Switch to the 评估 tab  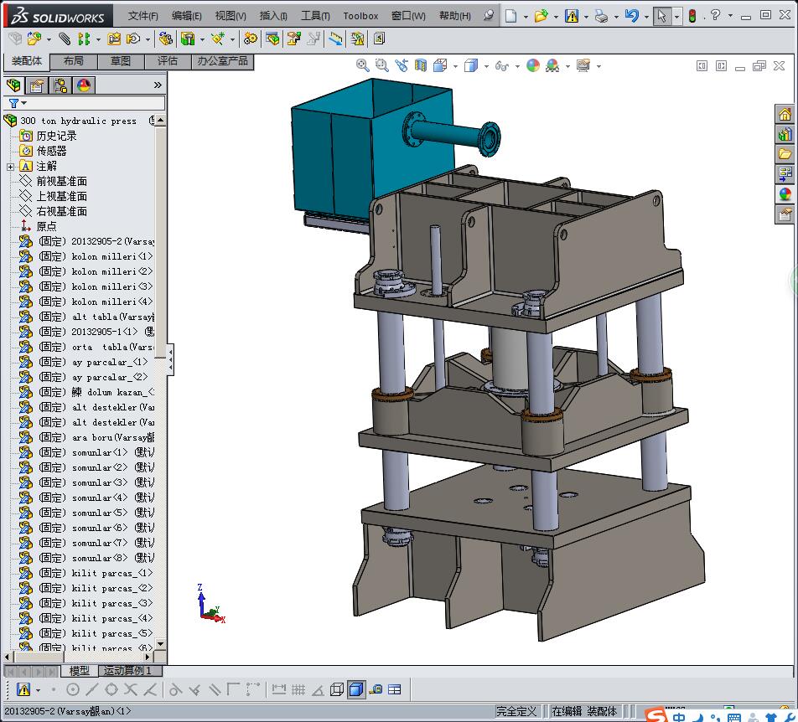coord(168,61)
